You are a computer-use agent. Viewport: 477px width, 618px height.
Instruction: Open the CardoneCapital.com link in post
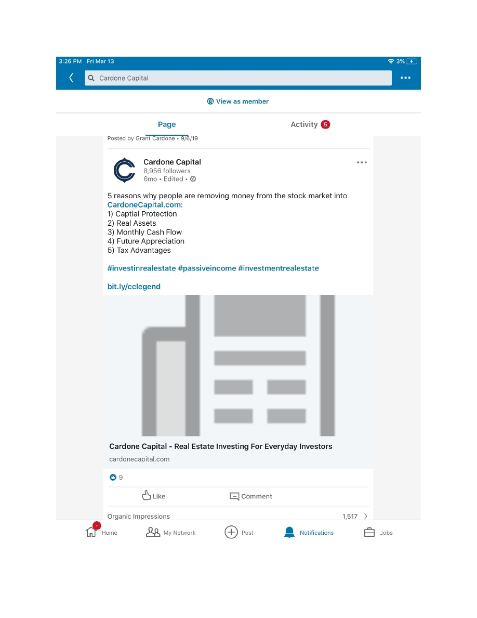tap(144, 205)
